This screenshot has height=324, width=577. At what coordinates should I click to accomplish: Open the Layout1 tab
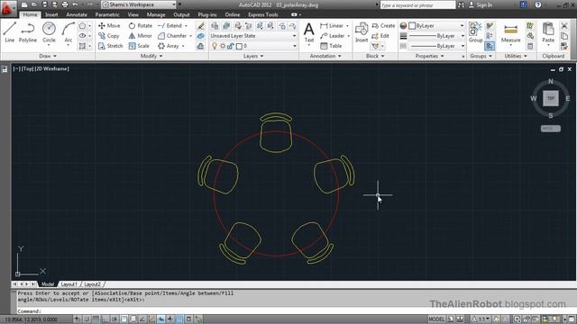[69, 284]
